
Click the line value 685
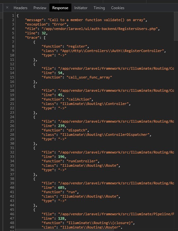tap(61, 188)
